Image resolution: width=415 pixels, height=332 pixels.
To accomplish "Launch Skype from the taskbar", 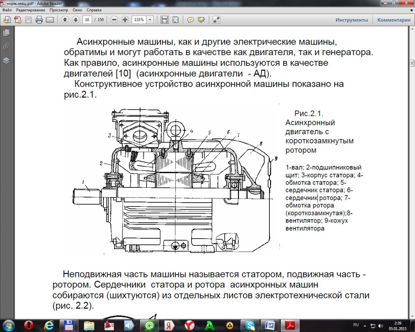I will pos(250,325).
